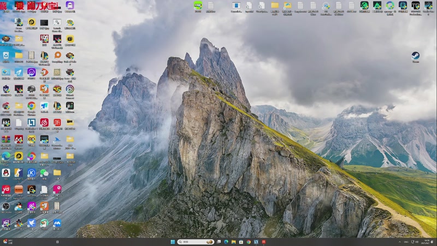The height and width of the screenshot is (246, 437).
Task: Open the green WeChat desktop shortcut
Action: coord(44,173)
